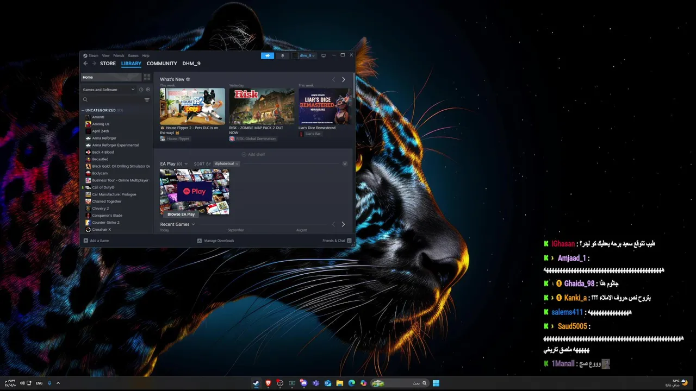Open the House Flipper game tag link
The height and width of the screenshot is (391, 696).
click(175, 138)
